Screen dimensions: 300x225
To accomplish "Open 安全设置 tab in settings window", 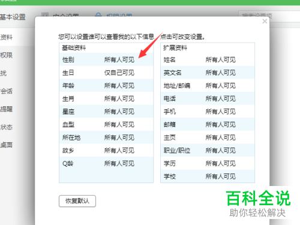I will click(x=66, y=15).
